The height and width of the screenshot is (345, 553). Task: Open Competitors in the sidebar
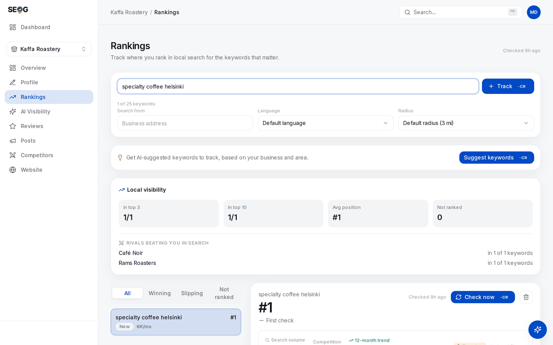(x=49, y=155)
